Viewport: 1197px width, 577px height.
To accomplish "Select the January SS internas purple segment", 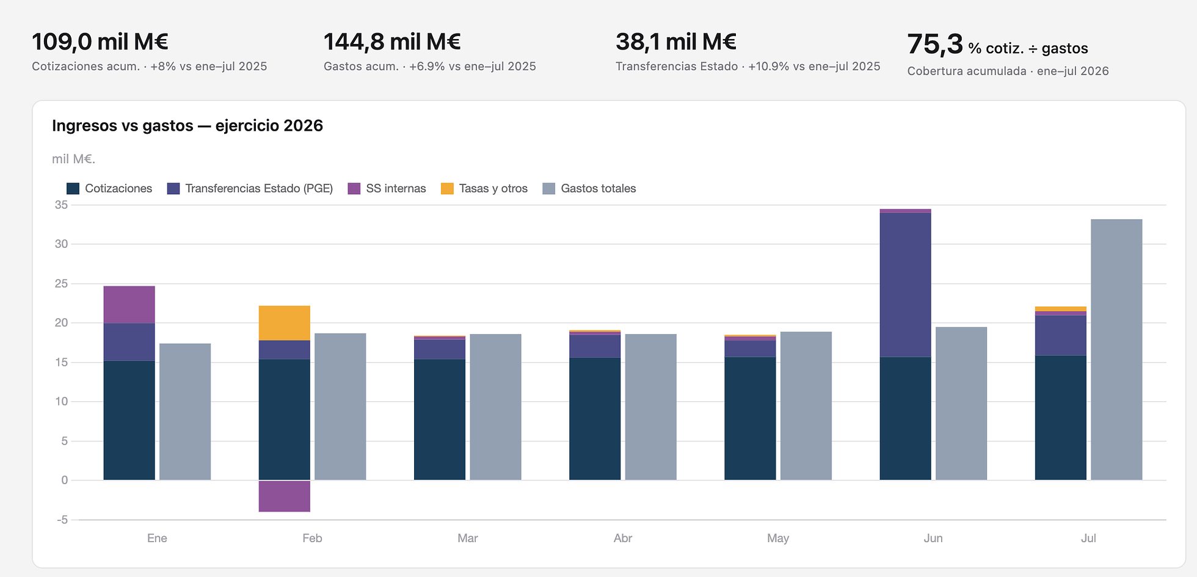I will 129,305.
